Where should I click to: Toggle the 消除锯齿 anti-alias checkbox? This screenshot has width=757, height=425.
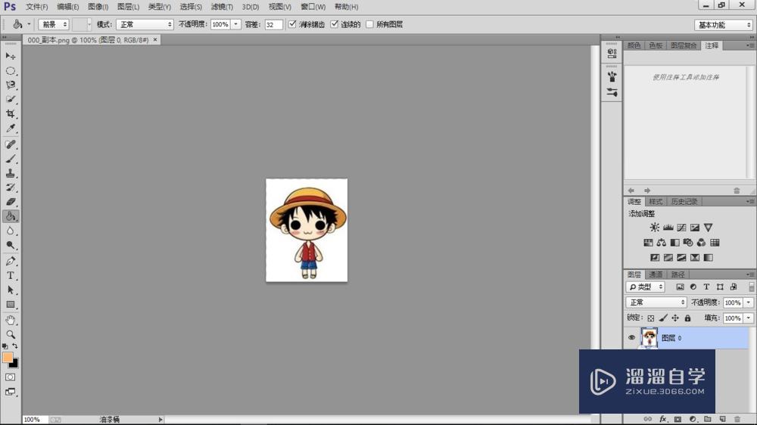click(292, 24)
